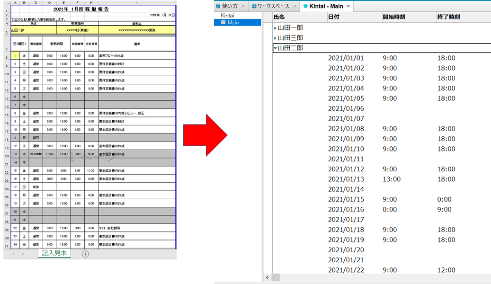The image size is (491, 284).
Task: Click the 勤務時間 header cell in Excel
Action: tap(57, 44)
